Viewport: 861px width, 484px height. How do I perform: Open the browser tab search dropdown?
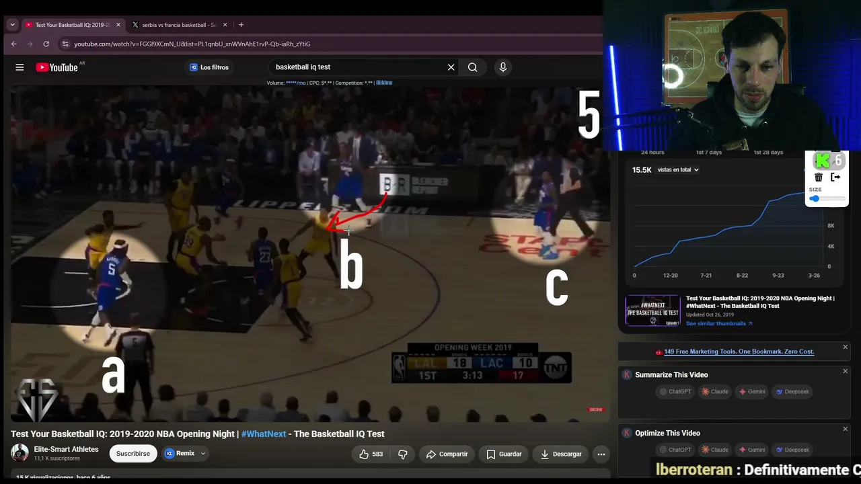(12, 25)
